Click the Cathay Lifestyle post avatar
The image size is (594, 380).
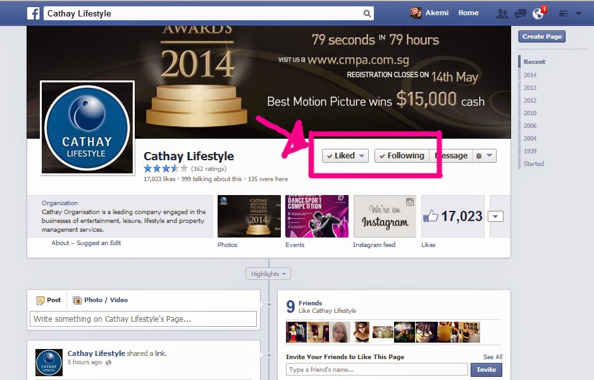pyautogui.click(x=49, y=362)
